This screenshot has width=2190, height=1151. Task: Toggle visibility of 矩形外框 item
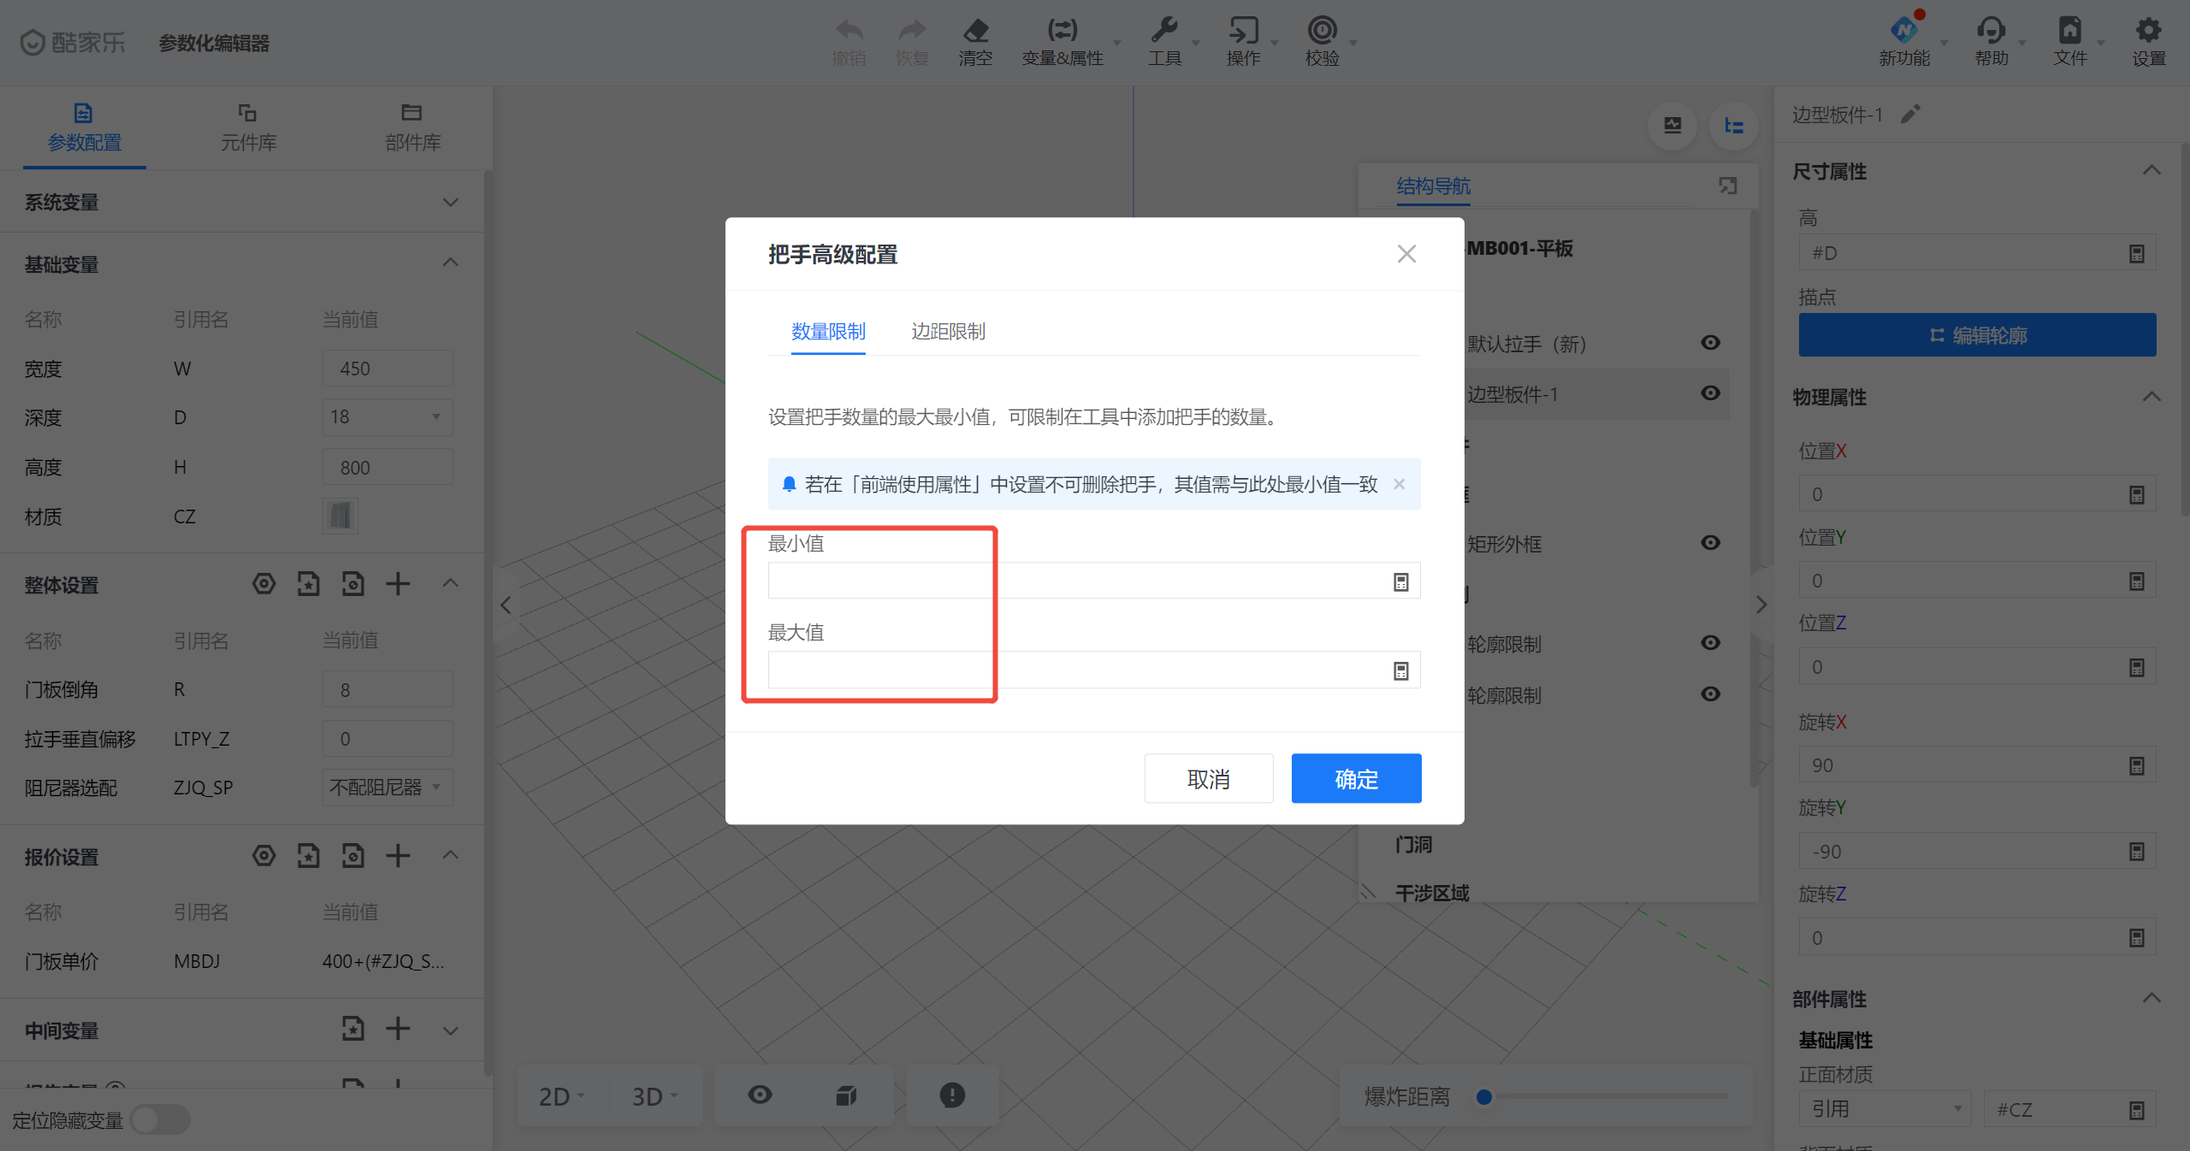click(1710, 543)
